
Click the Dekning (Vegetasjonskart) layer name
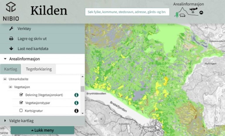pos(44,95)
